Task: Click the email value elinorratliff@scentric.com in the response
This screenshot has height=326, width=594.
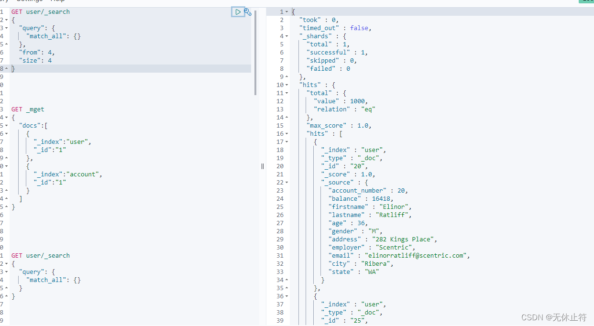Action: (x=415, y=256)
